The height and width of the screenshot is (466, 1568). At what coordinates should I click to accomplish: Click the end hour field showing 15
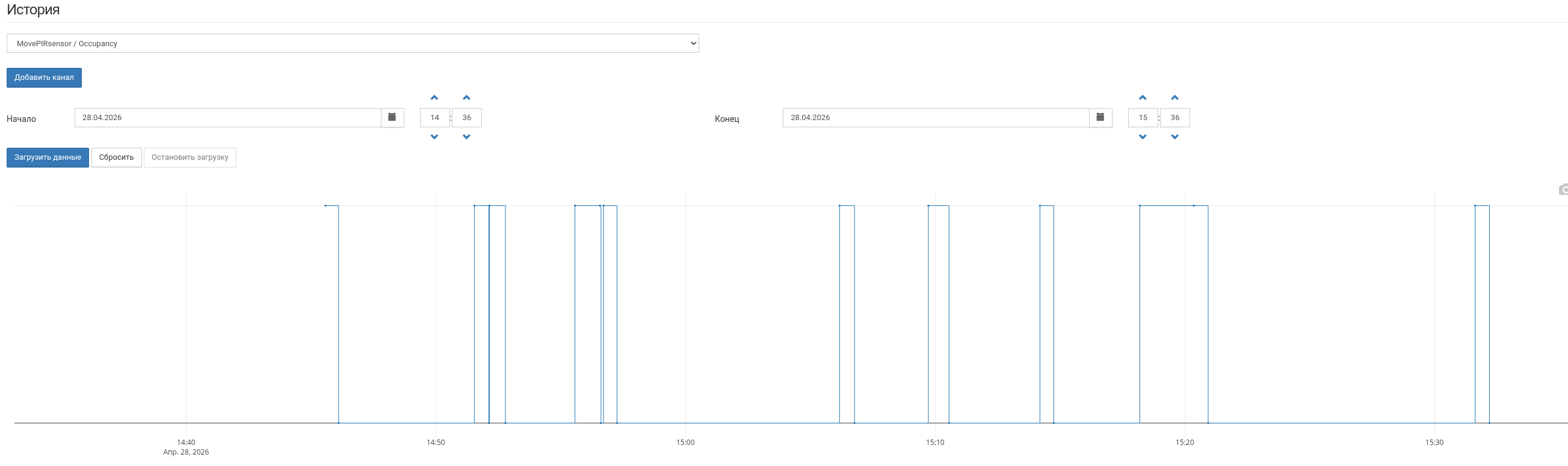tap(1143, 118)
